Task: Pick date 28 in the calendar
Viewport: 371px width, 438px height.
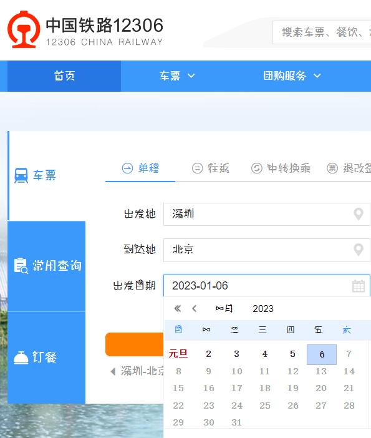Action: 349,406
